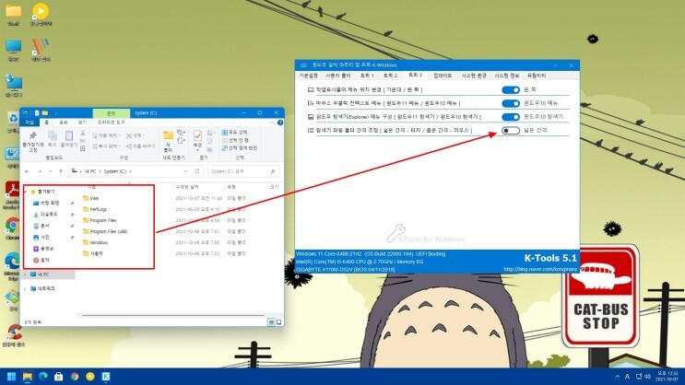Click Explorer back navigation arrow
The height and width of the screenshot is (385, 685).
click(28, 171)
